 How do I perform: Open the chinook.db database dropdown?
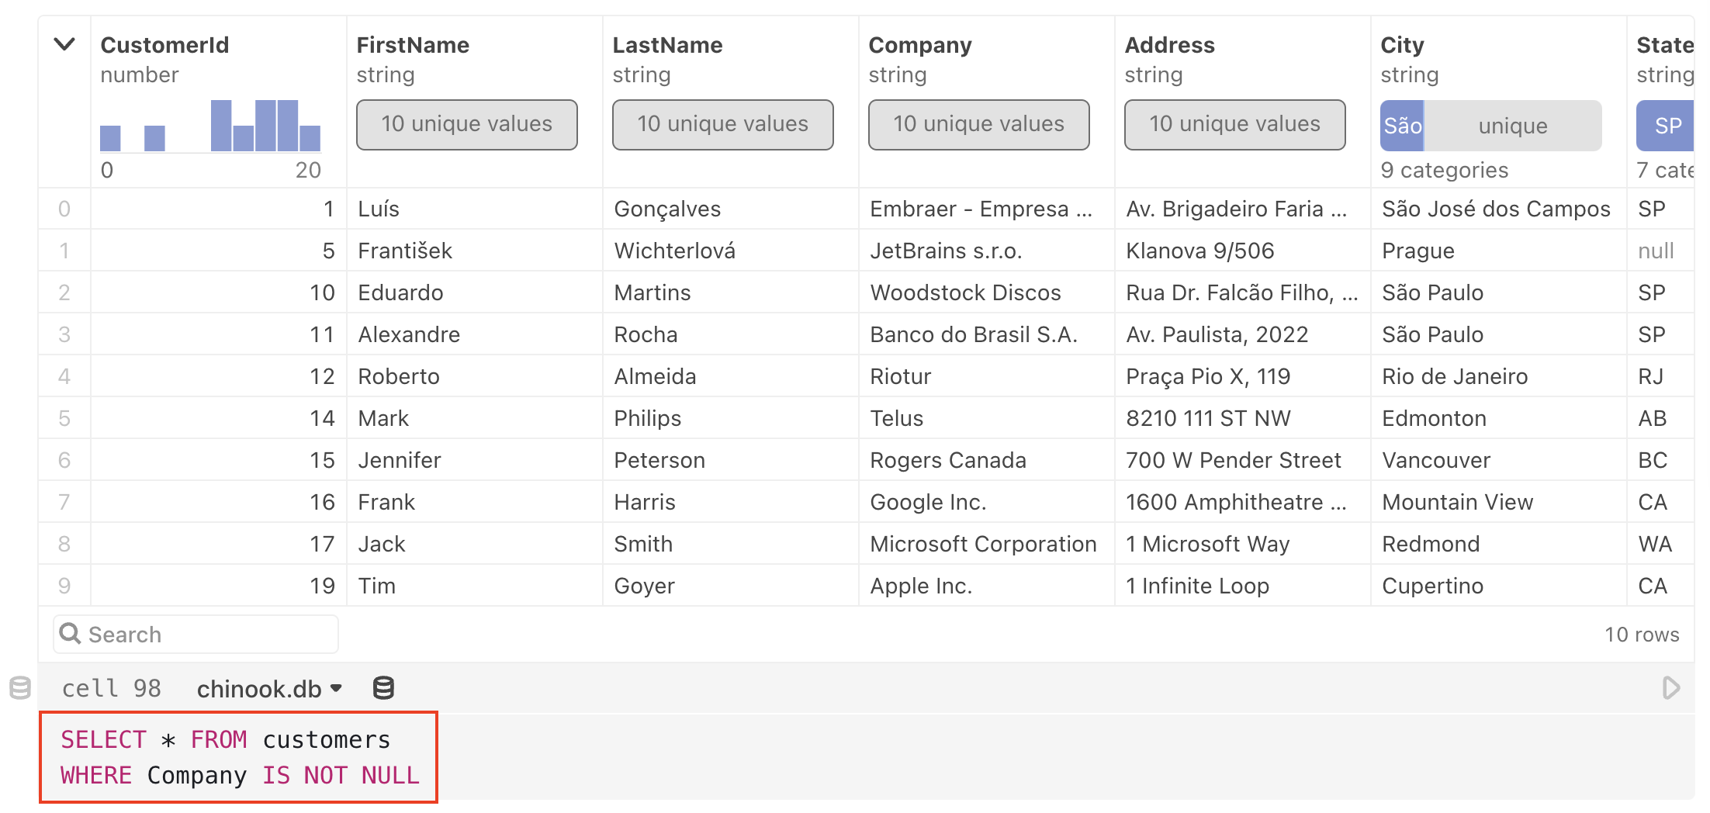coord(269,689)
